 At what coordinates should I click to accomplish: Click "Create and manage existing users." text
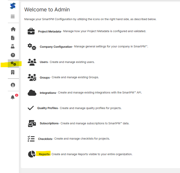pyautogui.click(x=72, y=62)
